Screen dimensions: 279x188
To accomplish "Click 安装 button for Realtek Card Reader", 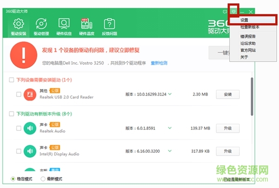I will pyautogui.click(x=227, y=94).
